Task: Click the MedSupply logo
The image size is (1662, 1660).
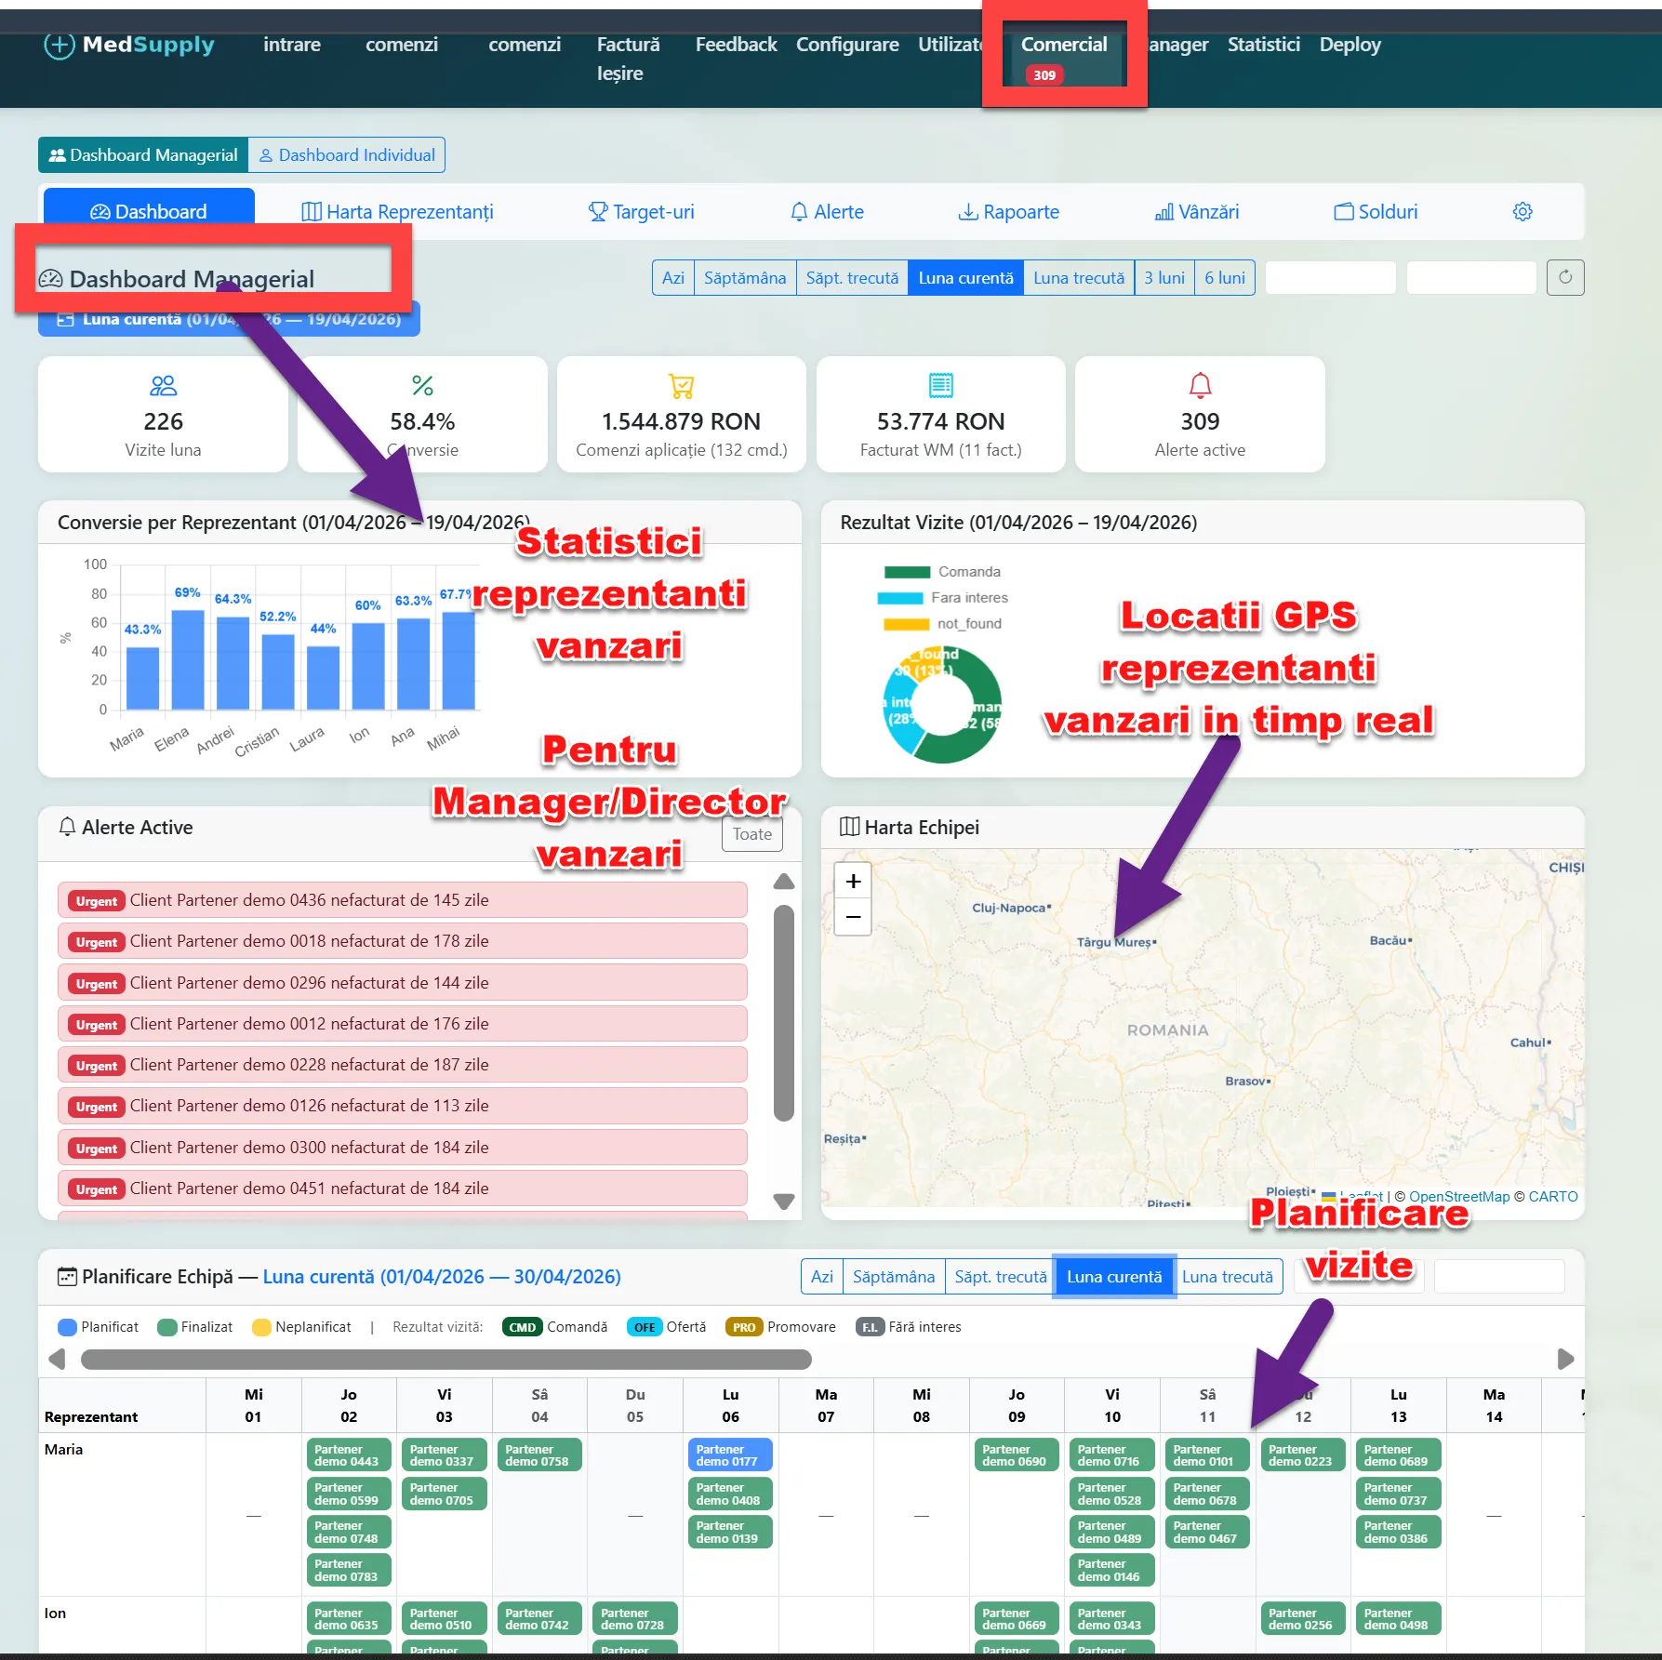Action: click(129, 45)
